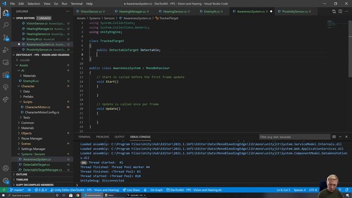The height and width of the screenshot is (198, 352).
Task: Open the Selection menu
Action: 34,4
